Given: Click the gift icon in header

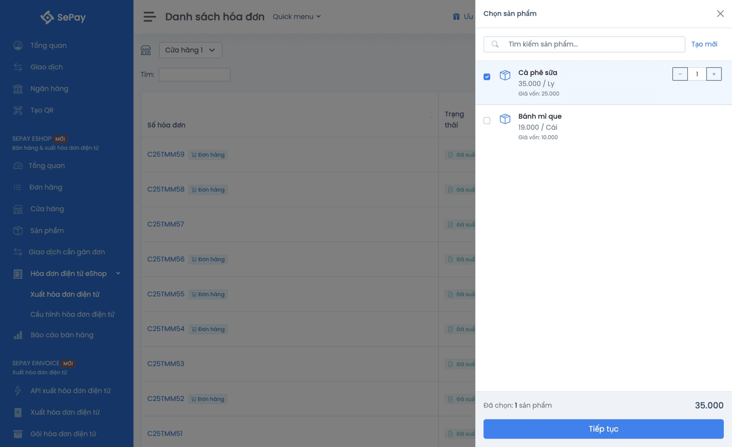Looking at the screenshot, I should click(456, 16).
